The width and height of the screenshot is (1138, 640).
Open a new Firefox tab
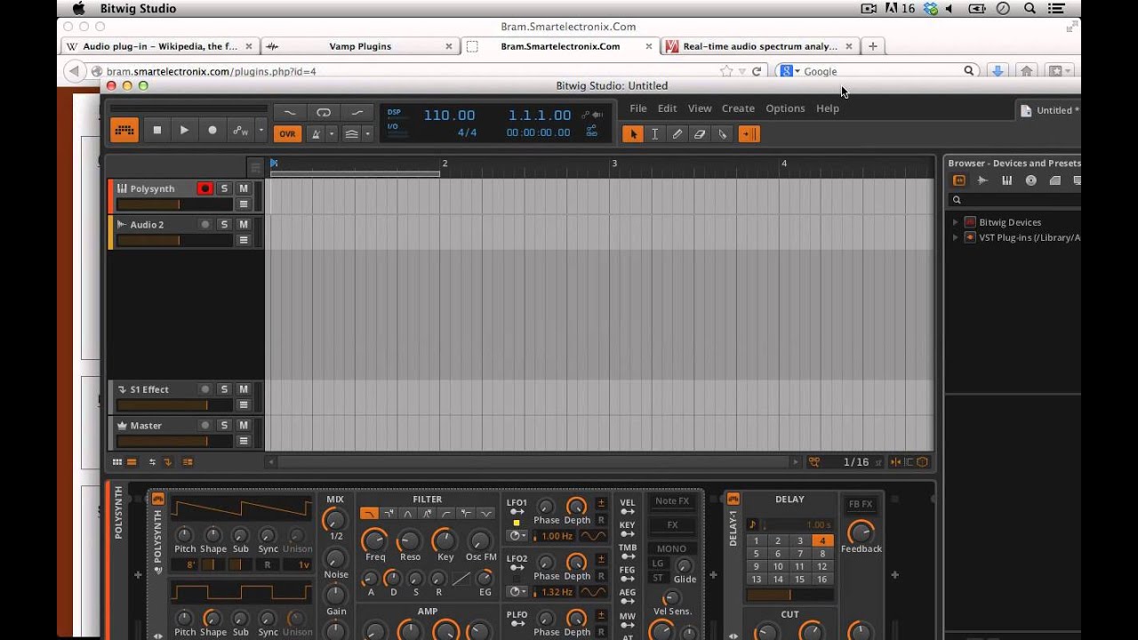coord(873,46)
